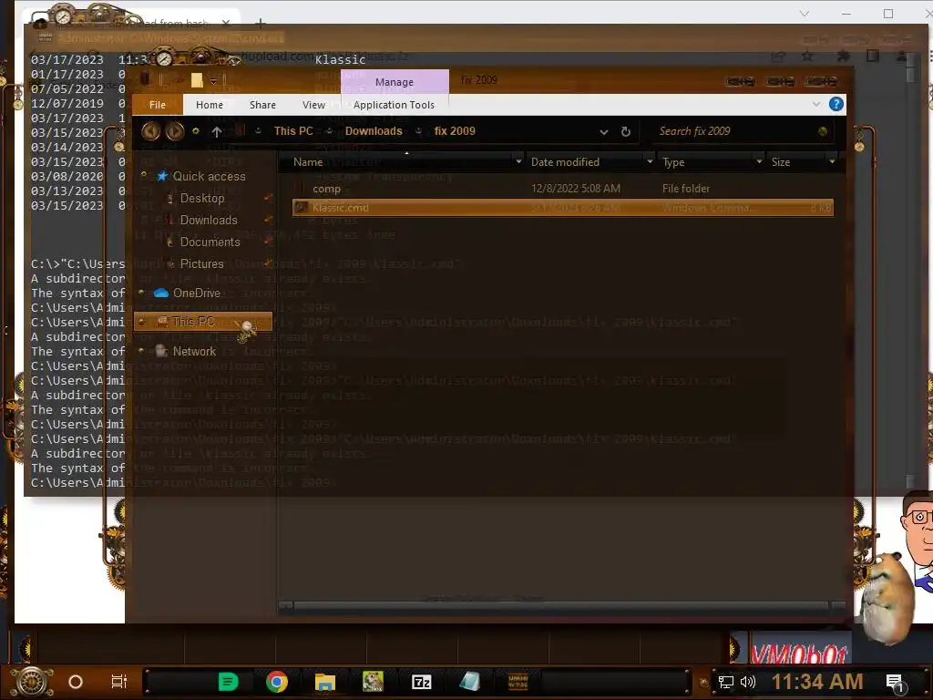The height and width of the screenshot is (700, 933).
Task: Open the Customize Quick Access Toolbar arrow
Action: (213, 81)
